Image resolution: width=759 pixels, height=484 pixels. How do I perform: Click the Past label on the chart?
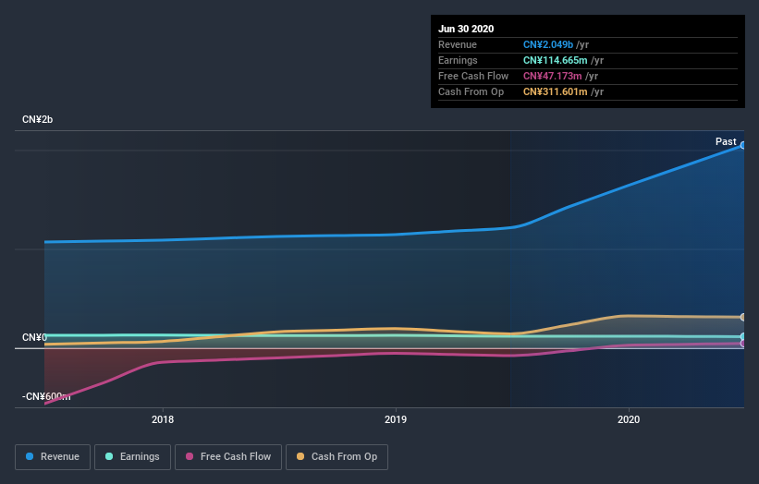pos(726,141)
